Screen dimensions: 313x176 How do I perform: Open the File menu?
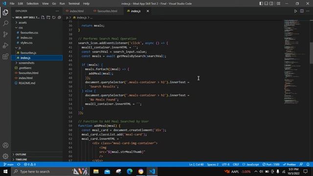[x=12, y=3]
